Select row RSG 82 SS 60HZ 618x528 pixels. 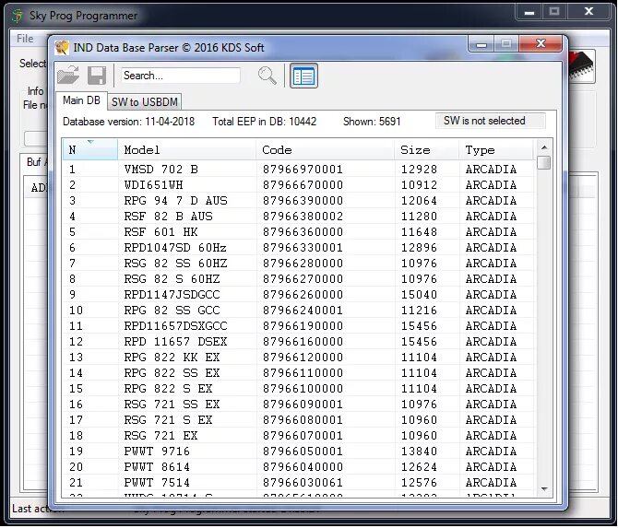tap(298, 264)
